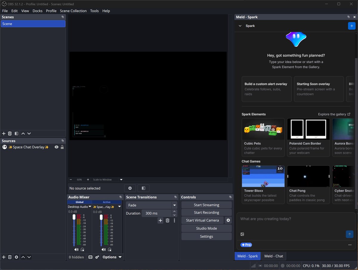Image resolution: width=358 pixels, height=270 pixels.
Task: Open three-dot menu at bottom of Spark panel
Action: (x=350, y=245)
